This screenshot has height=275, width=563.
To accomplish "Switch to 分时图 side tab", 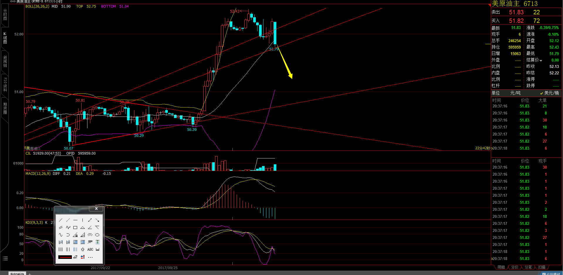I will pos(5,15).
